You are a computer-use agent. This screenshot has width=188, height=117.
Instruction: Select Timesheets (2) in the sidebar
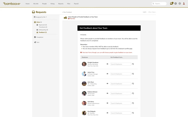click(43, 27)
